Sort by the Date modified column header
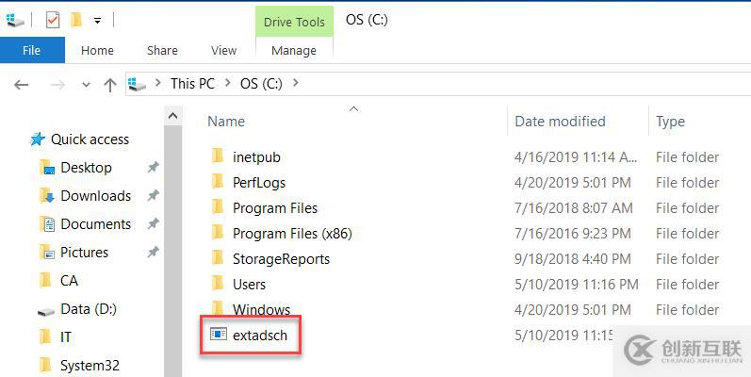The width and height of the screenshot is (751, 377). coord(560,122)
